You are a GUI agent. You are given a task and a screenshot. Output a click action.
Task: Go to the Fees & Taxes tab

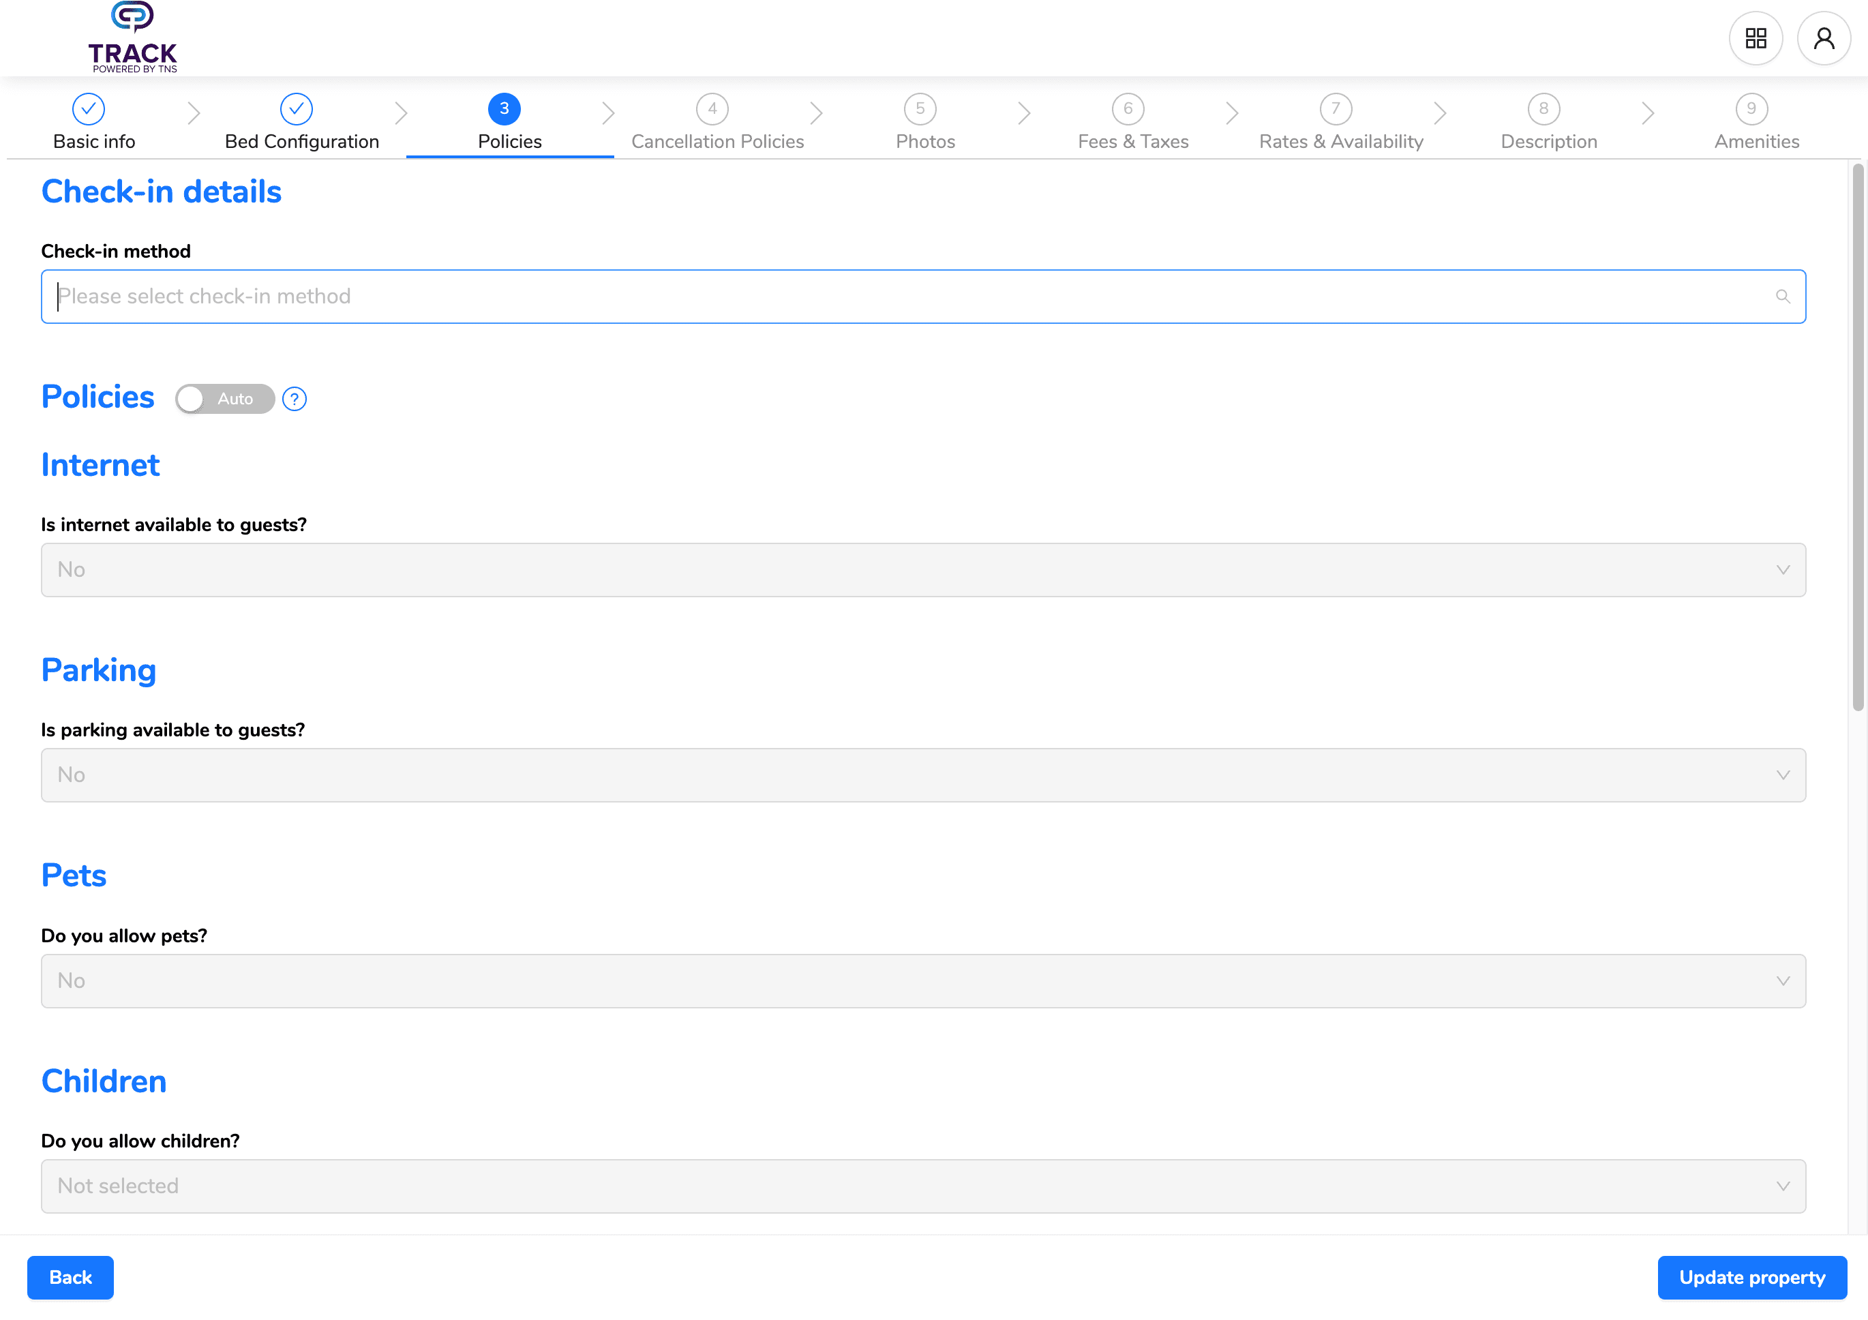(x=1133, y=142)
